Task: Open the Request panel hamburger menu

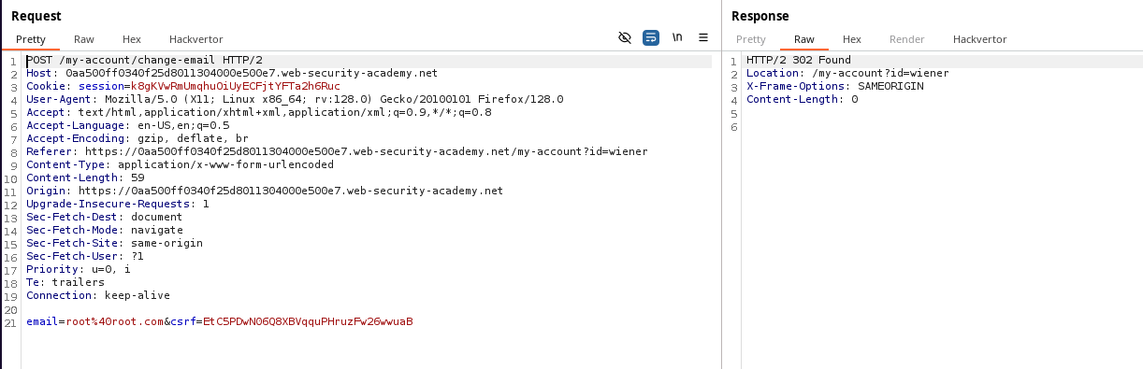Action: 703,38
